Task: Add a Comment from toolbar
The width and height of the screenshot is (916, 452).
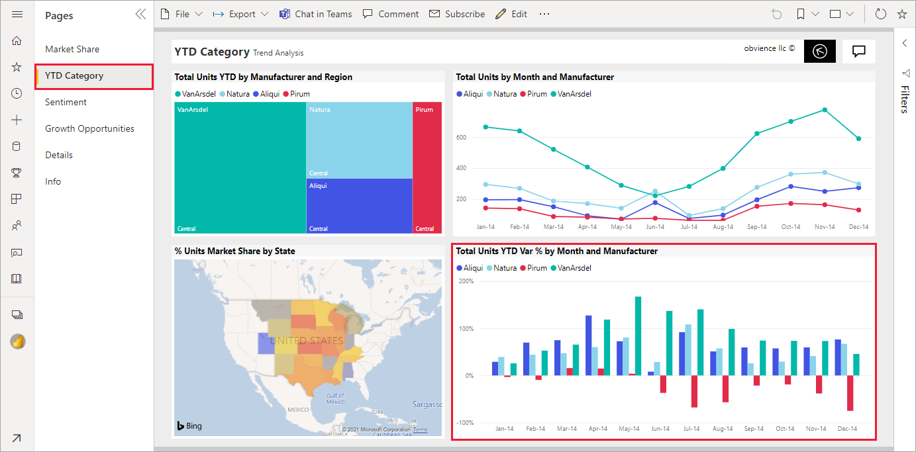Action: point(391,14)
